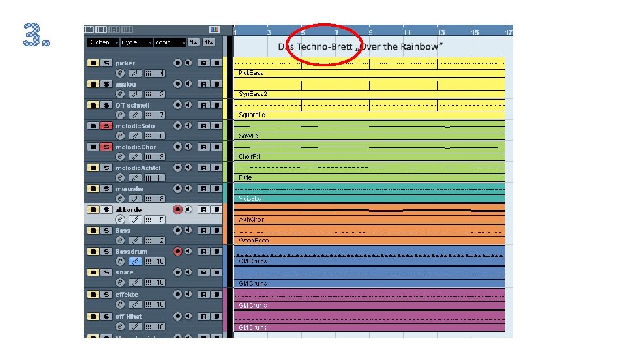
Task: Click Write automation on off Hihat track
Action: pos(216,317)
